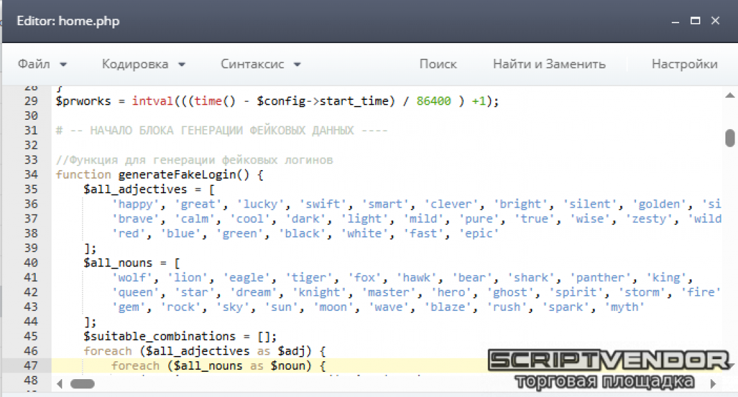738x397 pixels.
Task: Open Найти и Заменить
Action: [x=549, y=64]
